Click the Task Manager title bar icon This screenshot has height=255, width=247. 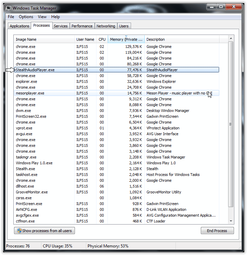click(x=8, y=8)
